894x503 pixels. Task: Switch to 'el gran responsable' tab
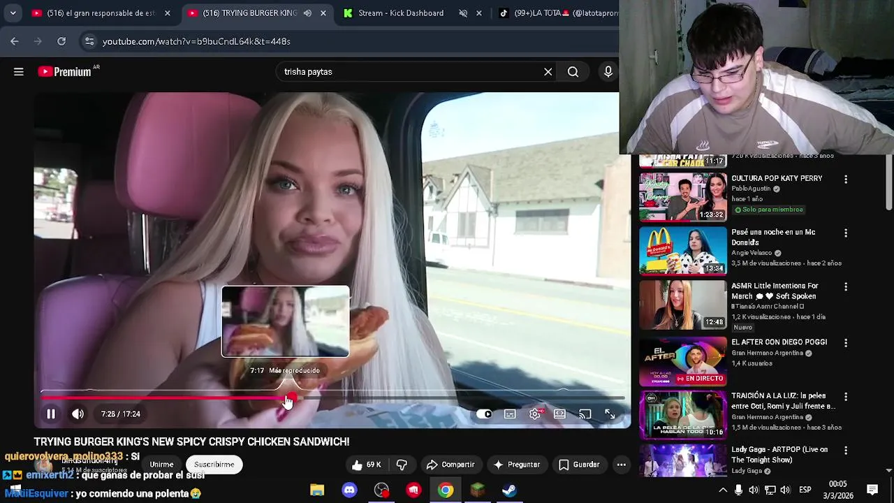(94, 13)
